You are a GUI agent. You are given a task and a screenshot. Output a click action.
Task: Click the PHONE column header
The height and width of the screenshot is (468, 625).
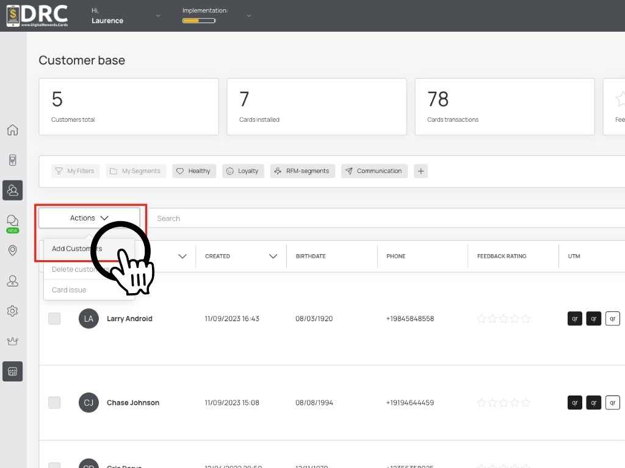point(396,257)
